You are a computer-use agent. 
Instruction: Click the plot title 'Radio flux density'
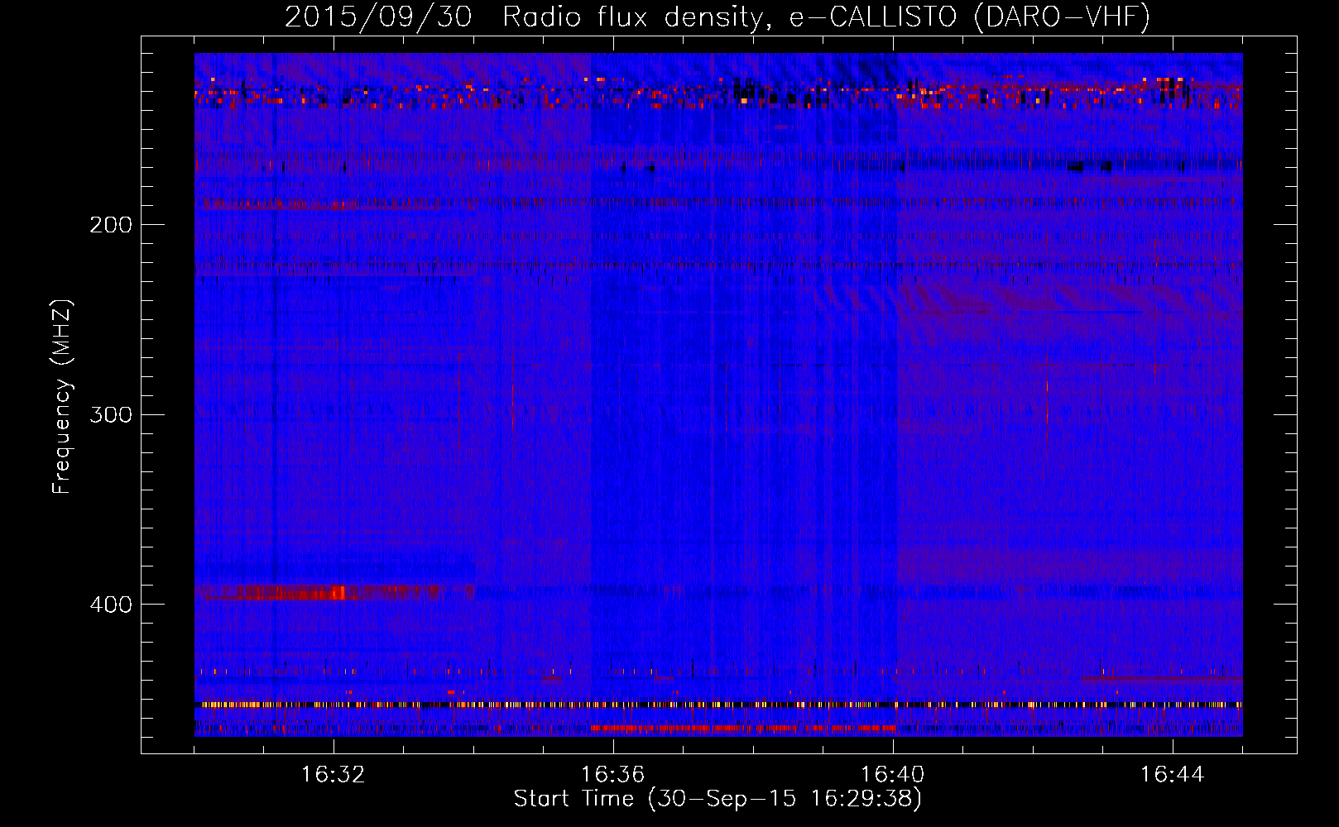coord(631,17)
